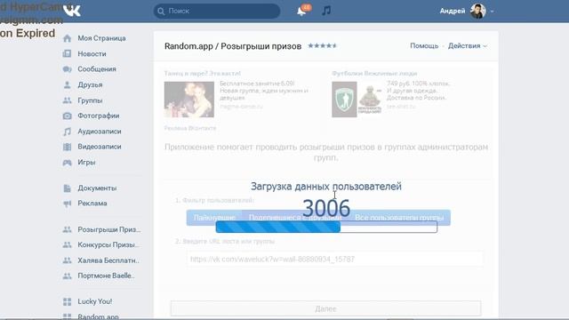Screen dimensions: 569x320
Task: Click the film icon beside Видеозаписи
Action: [68, 147]
